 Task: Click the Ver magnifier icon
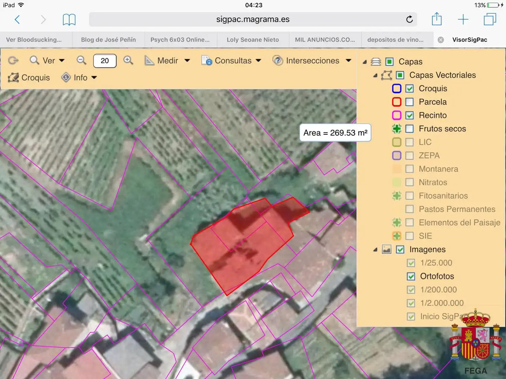coord(34,60)
